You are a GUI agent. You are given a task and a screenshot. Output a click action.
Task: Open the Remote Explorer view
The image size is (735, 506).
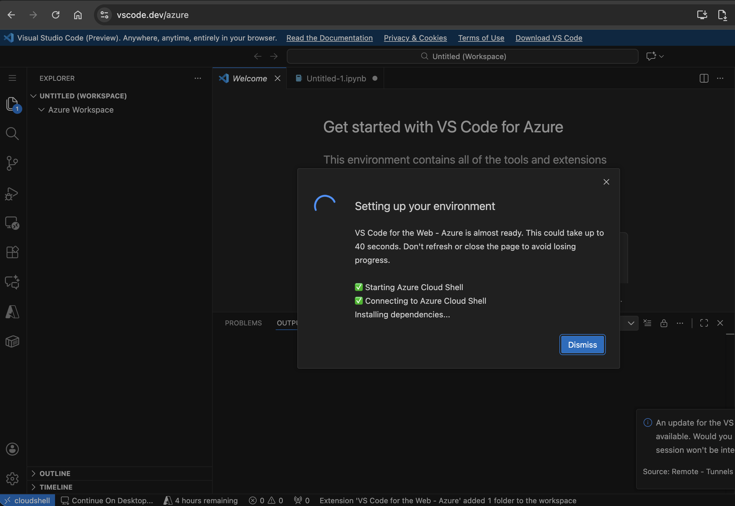tap(12, 223)
